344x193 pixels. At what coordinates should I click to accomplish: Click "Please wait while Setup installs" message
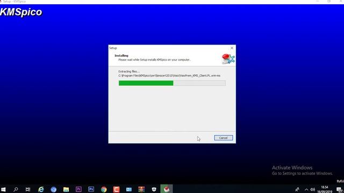154,60
